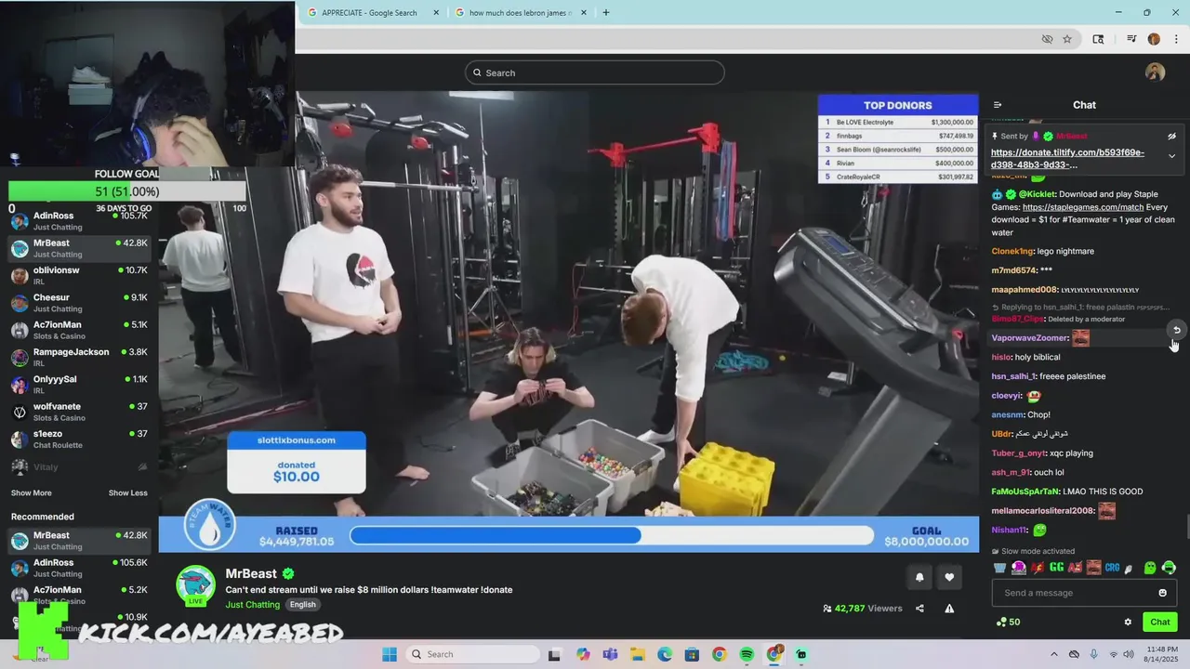
Task: Click the English language tag
Action: coord(302,604)
